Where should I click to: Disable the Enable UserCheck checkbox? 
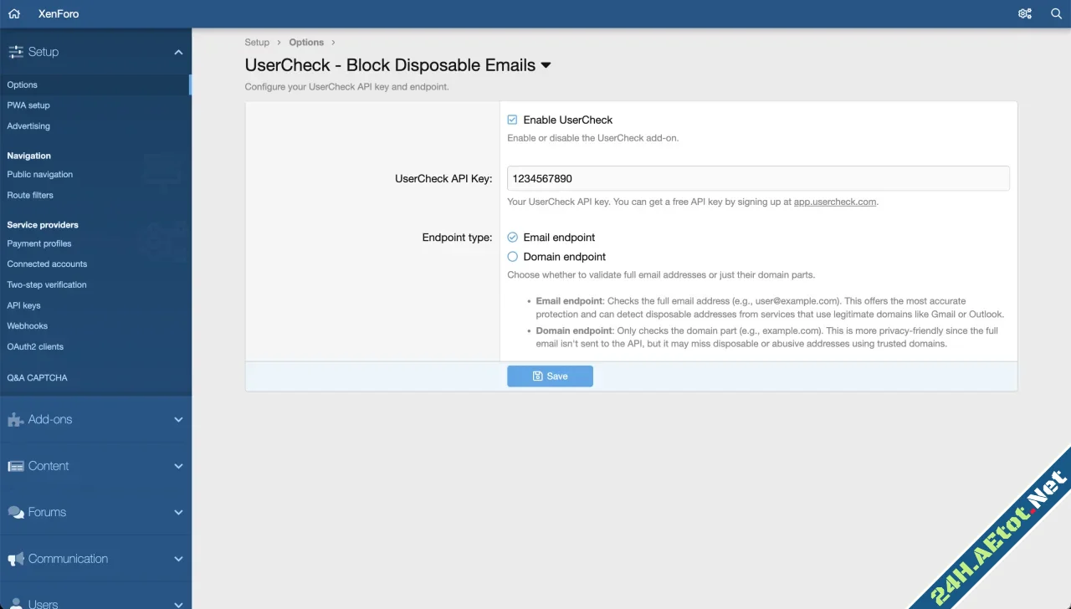coord(512,119)
